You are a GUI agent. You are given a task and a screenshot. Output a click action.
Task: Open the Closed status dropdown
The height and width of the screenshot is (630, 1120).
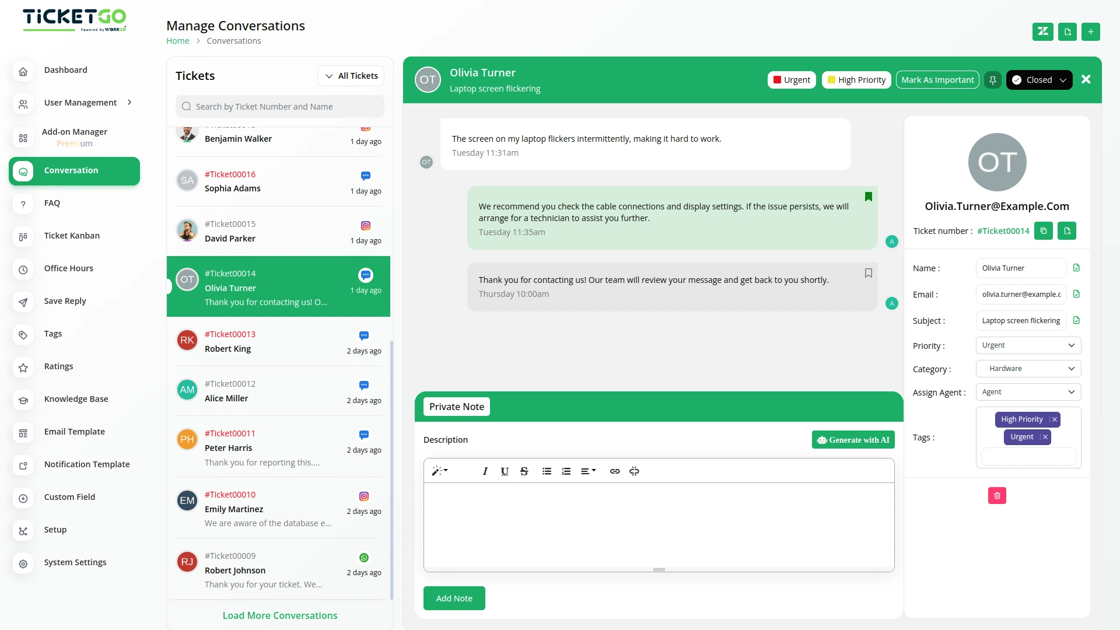point(1039,80)
